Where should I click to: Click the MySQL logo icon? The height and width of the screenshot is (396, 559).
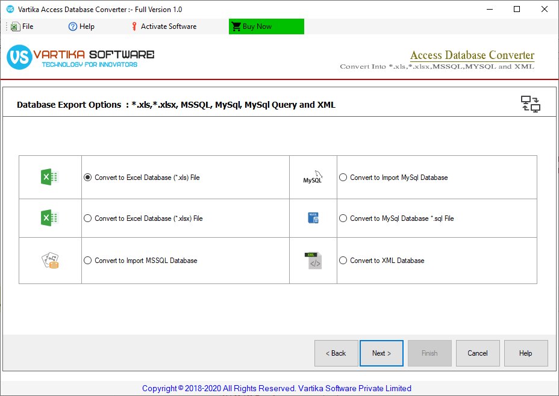(313, 177)
